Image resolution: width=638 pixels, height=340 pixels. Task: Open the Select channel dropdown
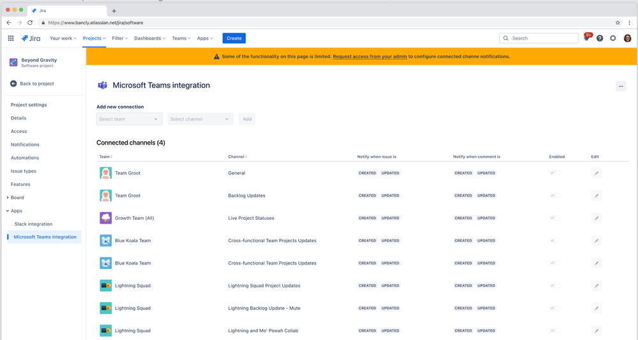(x=201, y=119)
